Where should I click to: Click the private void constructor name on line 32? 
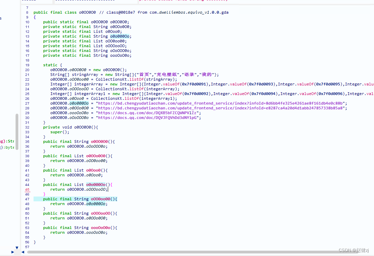[82, 127]
